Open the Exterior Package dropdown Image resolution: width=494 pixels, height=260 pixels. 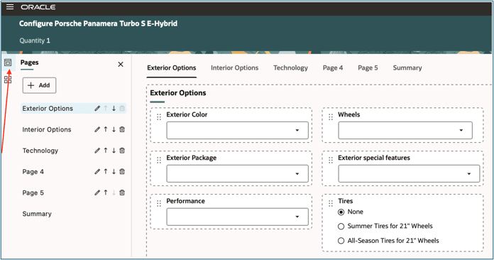tap(237, 173)
